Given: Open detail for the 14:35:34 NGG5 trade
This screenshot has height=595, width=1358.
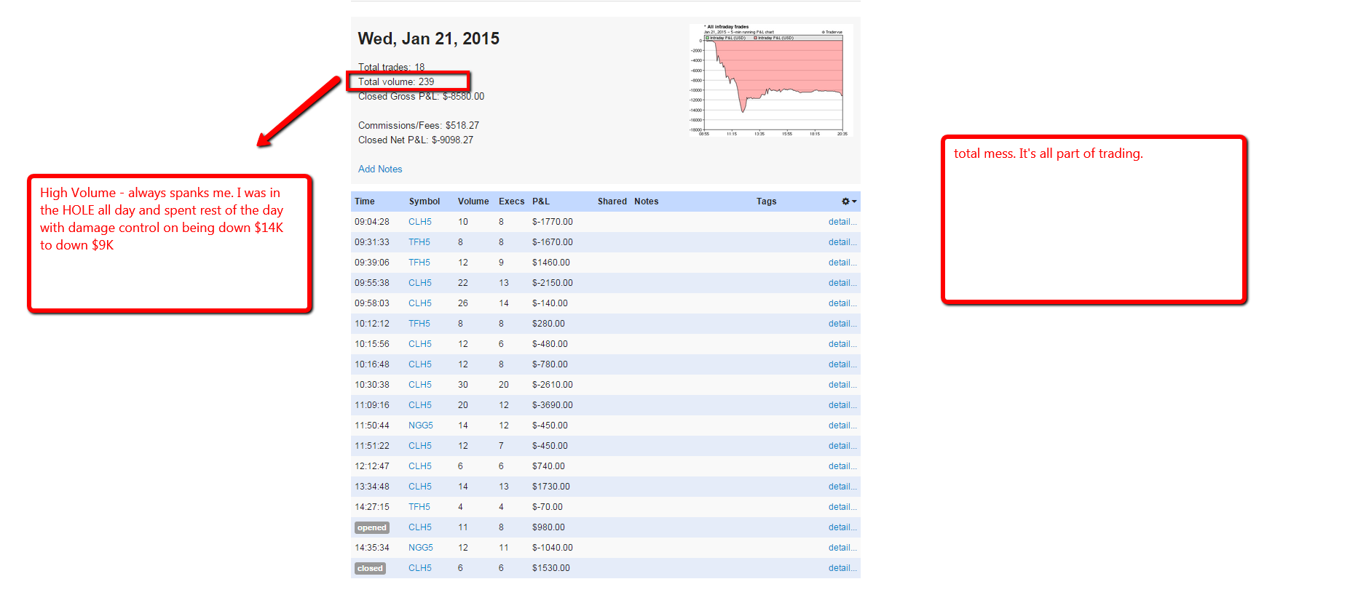Looking at the screenshot, I should click(842, 548).
